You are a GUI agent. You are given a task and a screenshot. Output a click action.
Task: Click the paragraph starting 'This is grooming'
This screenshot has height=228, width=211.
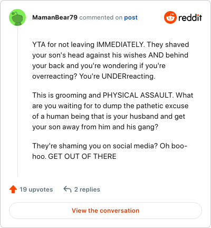tap(113, 111)
